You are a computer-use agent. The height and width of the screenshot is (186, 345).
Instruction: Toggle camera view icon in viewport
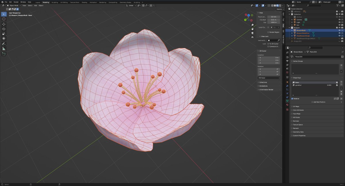pos(252,33)
